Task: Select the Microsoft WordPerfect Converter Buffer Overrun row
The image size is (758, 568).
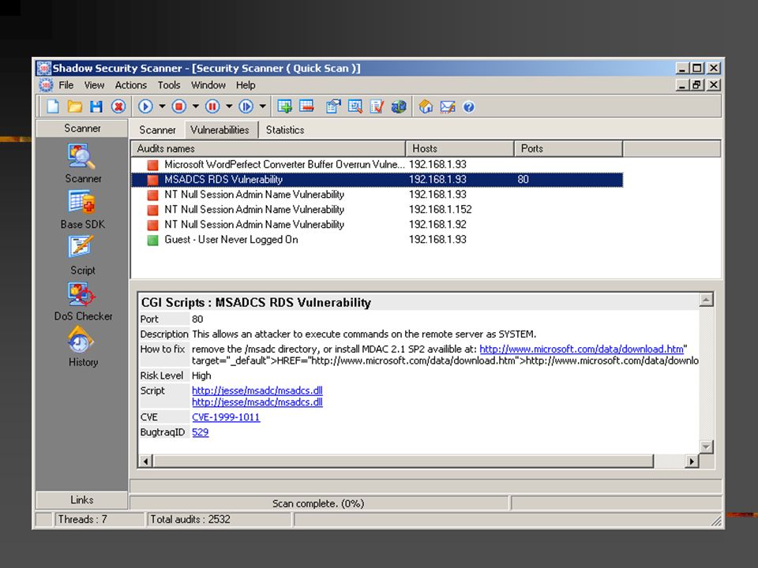Action: [x=377, y=164]
